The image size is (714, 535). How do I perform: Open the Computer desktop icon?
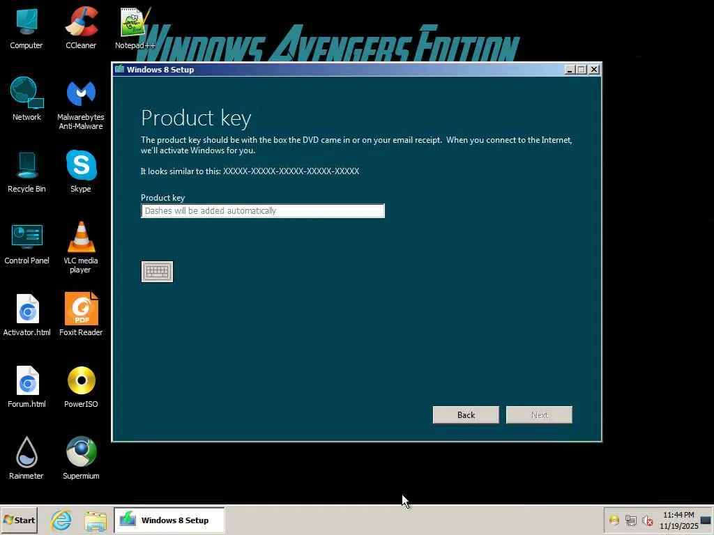[x=26, y=28]
